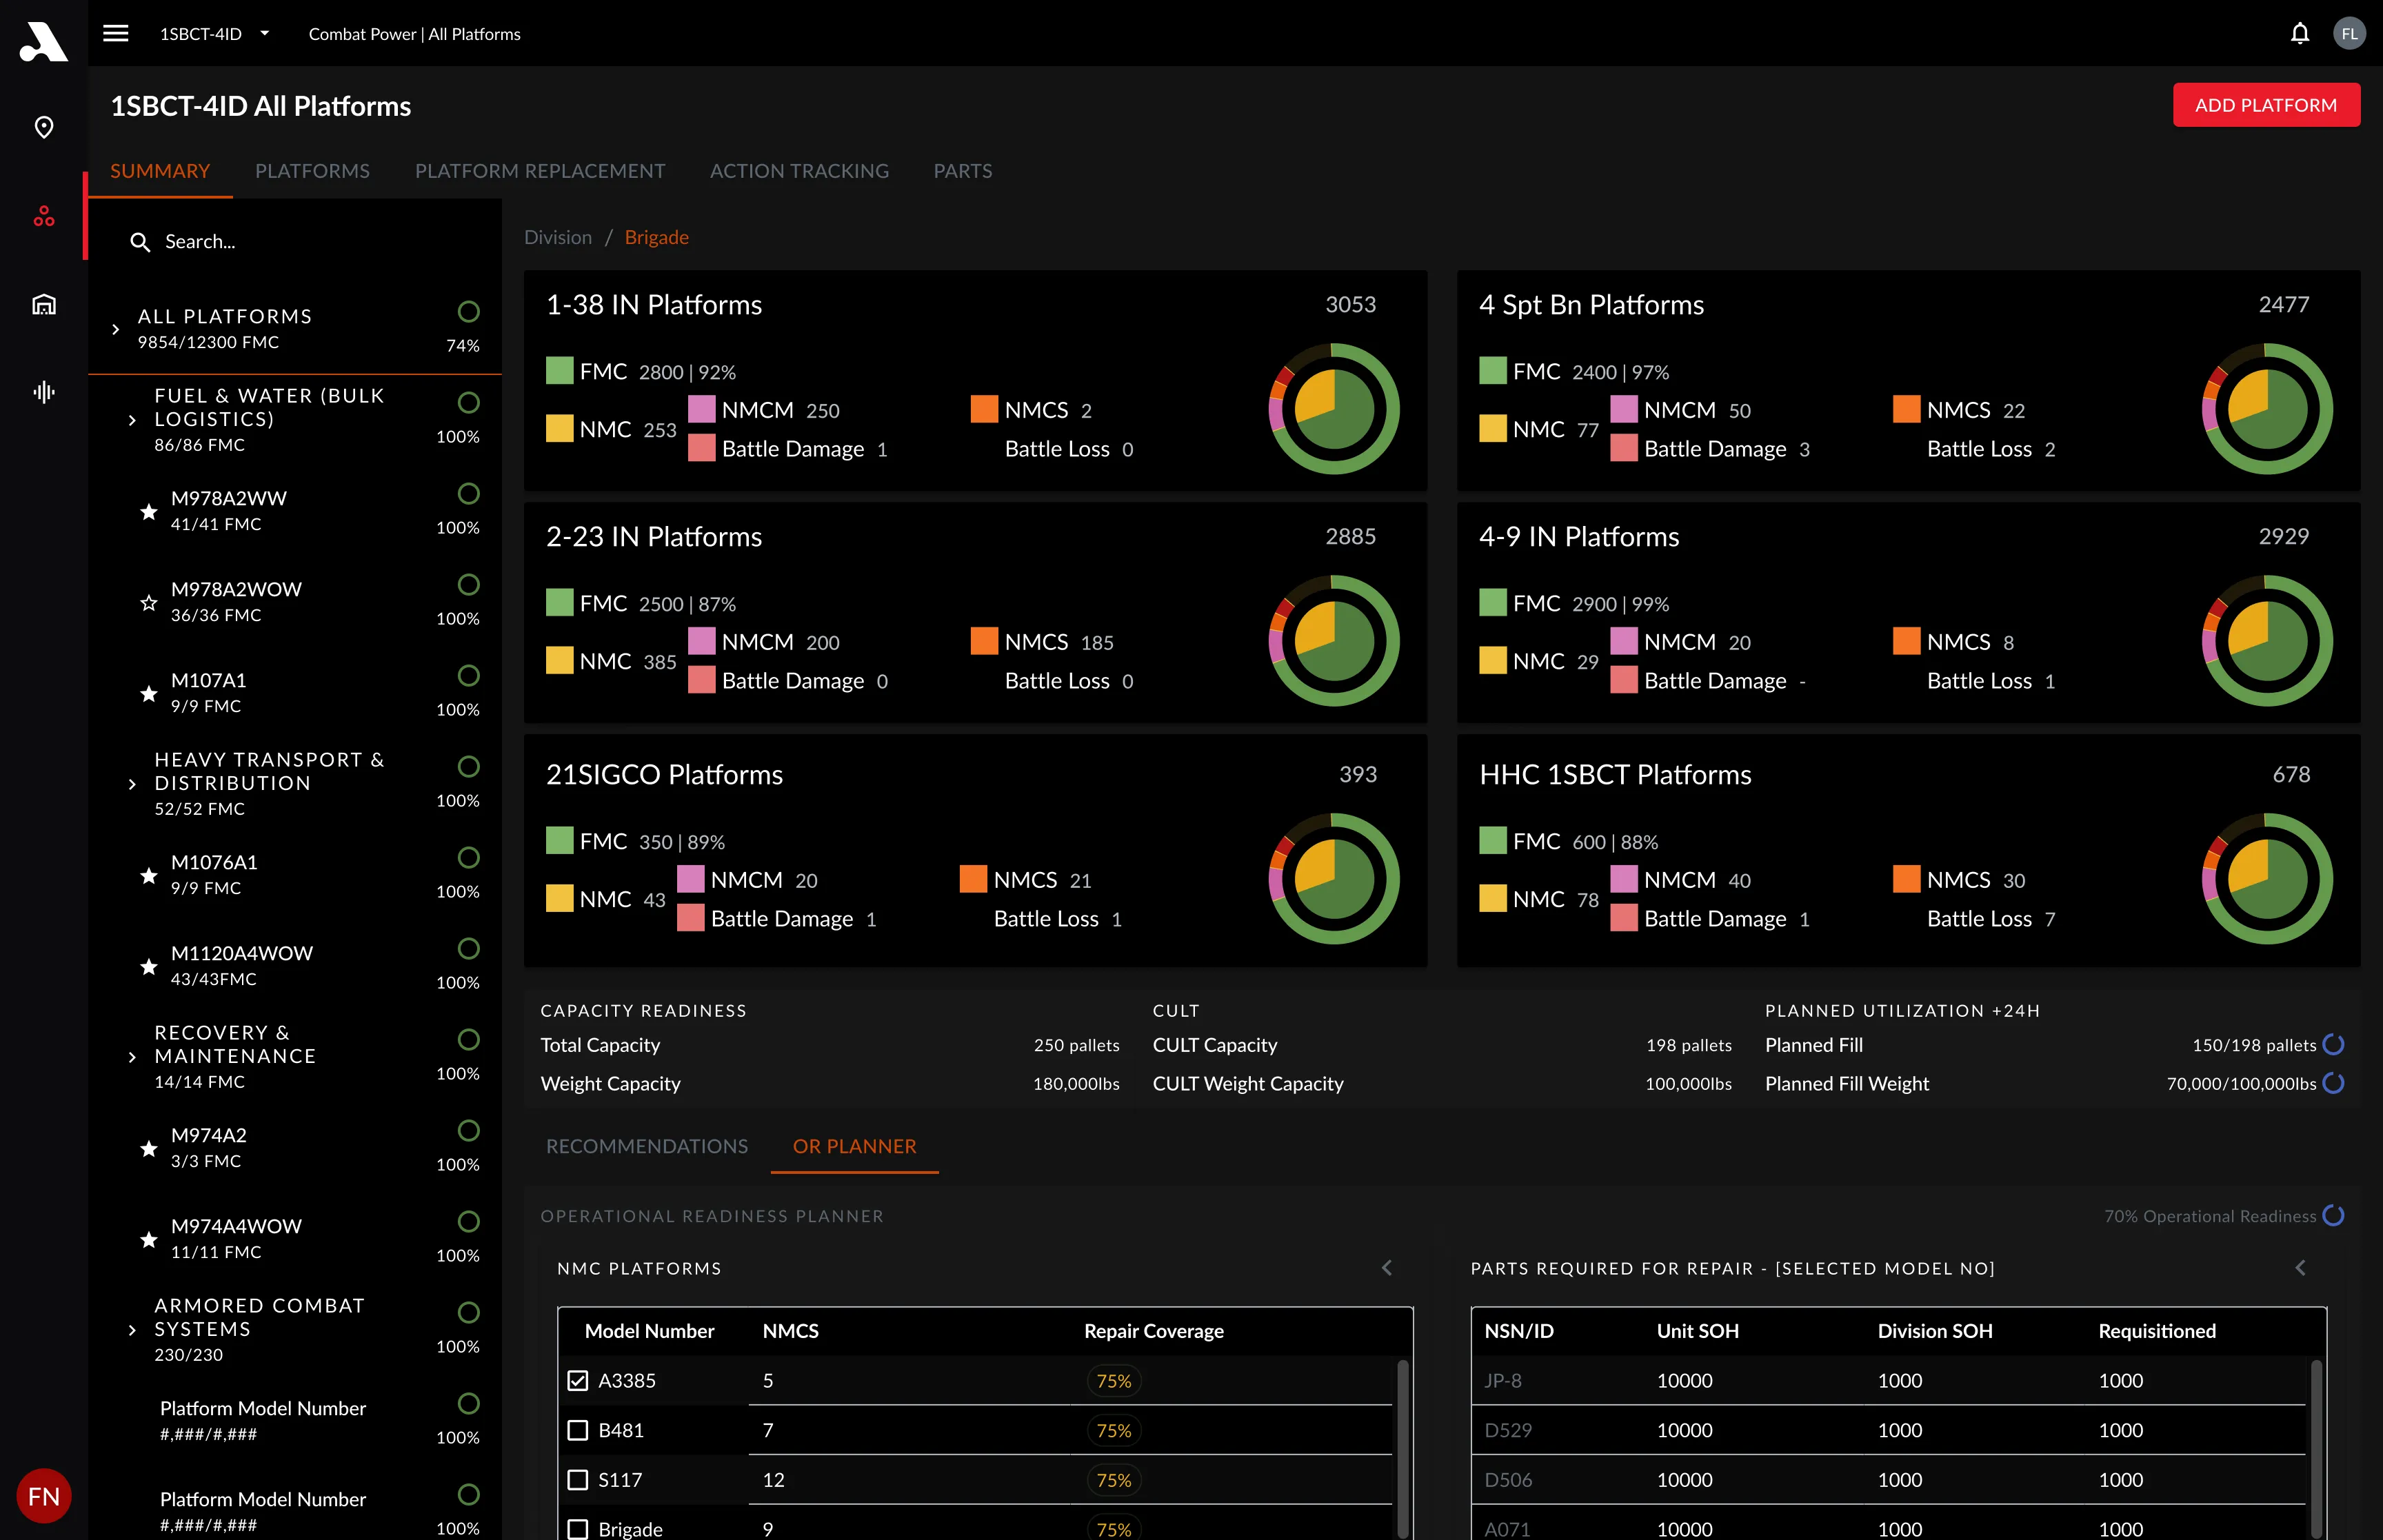Click the HHC 1SBCT donut chart

(x=2267, y=879)
